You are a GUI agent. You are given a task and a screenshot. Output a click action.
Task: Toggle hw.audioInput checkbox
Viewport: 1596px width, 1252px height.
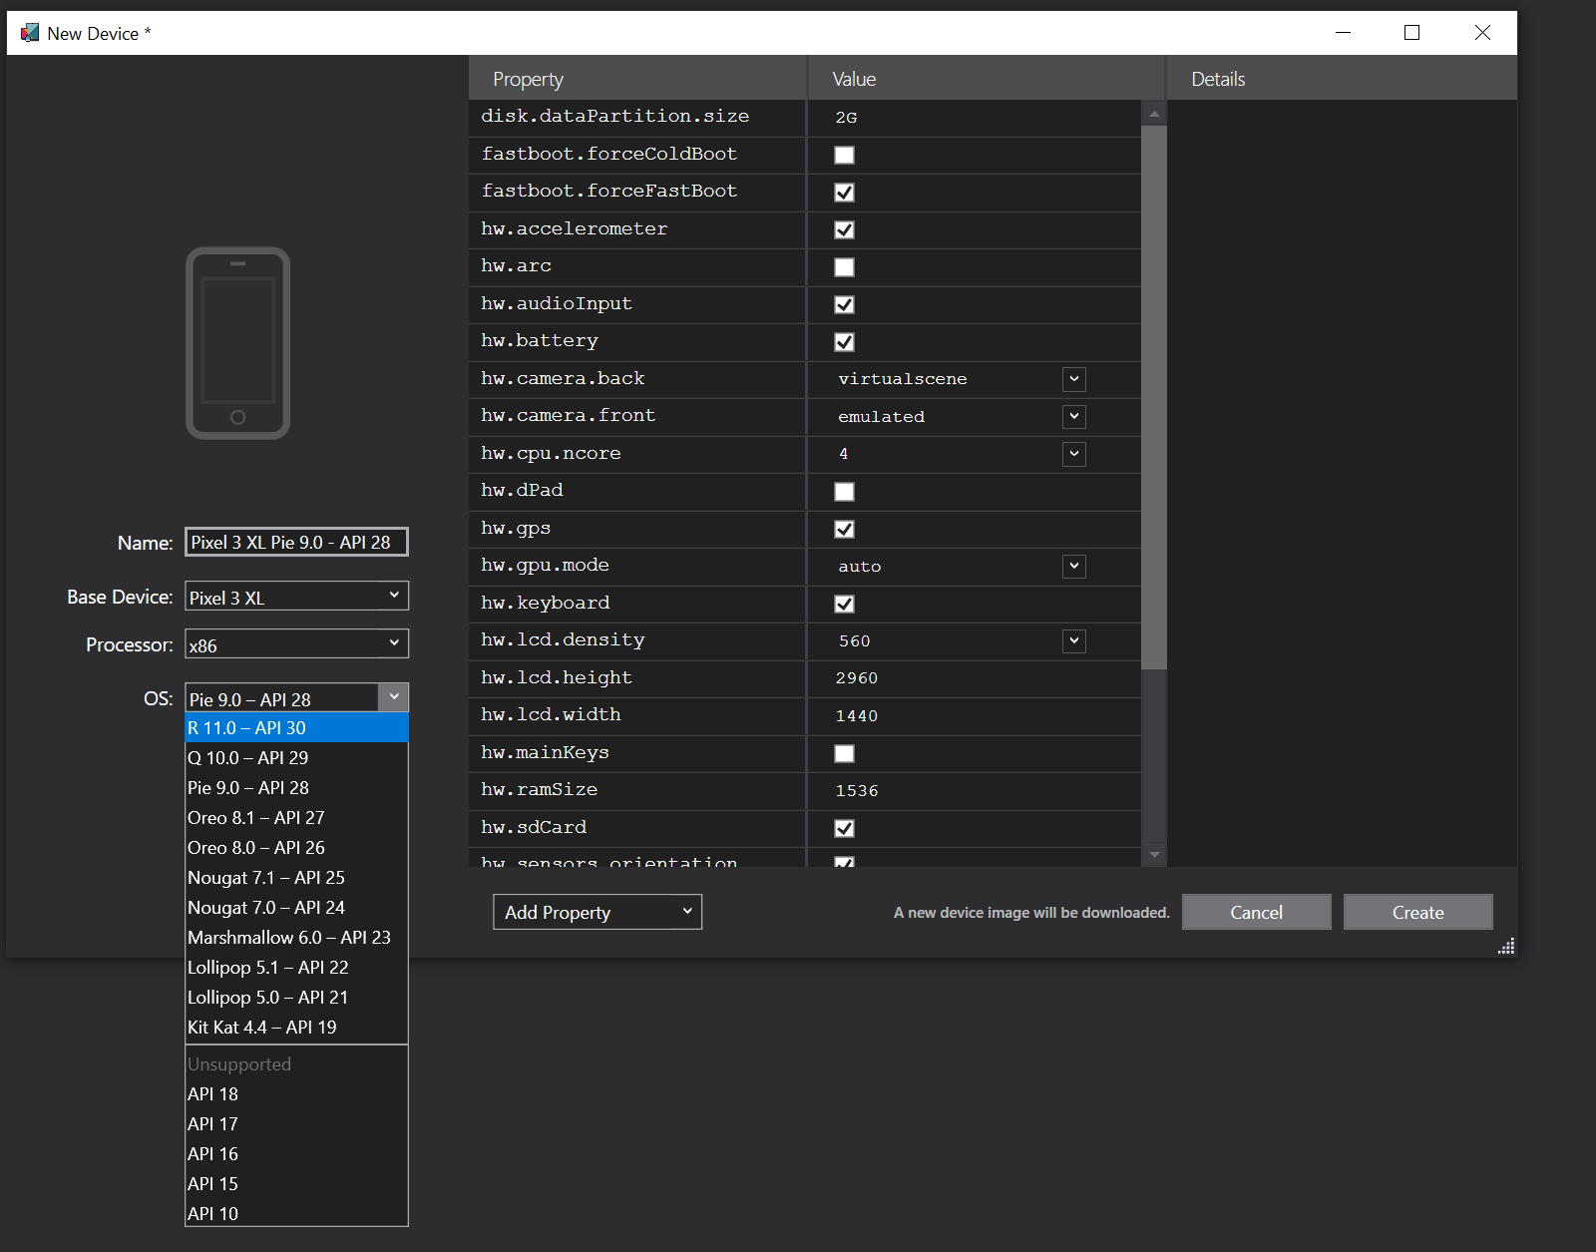[844, 304]
